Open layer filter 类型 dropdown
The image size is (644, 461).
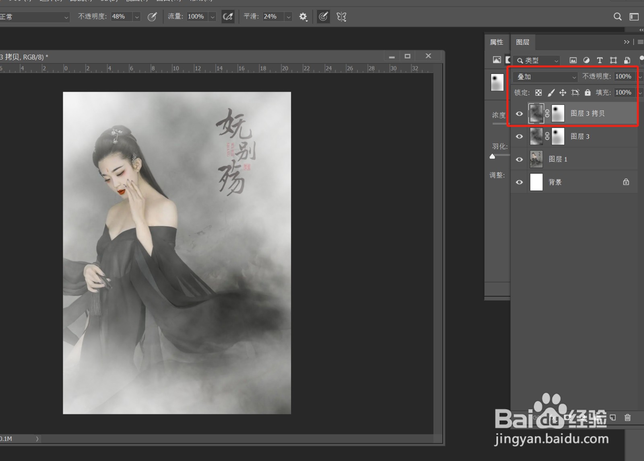[x=538, y=60]
